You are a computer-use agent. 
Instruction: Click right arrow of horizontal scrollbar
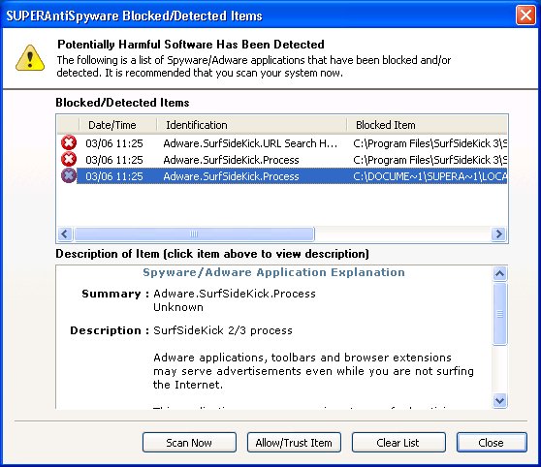coord(498,233)
